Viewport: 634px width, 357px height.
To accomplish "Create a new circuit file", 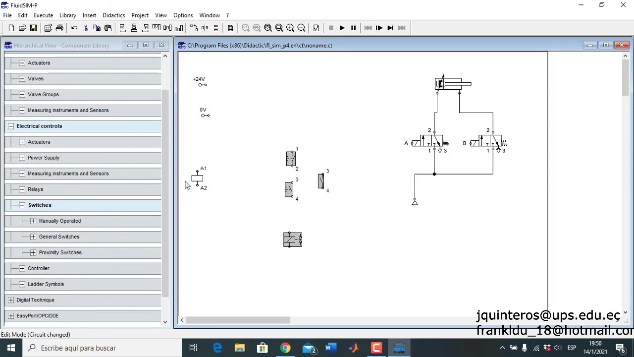I will [x=11, y=28].
